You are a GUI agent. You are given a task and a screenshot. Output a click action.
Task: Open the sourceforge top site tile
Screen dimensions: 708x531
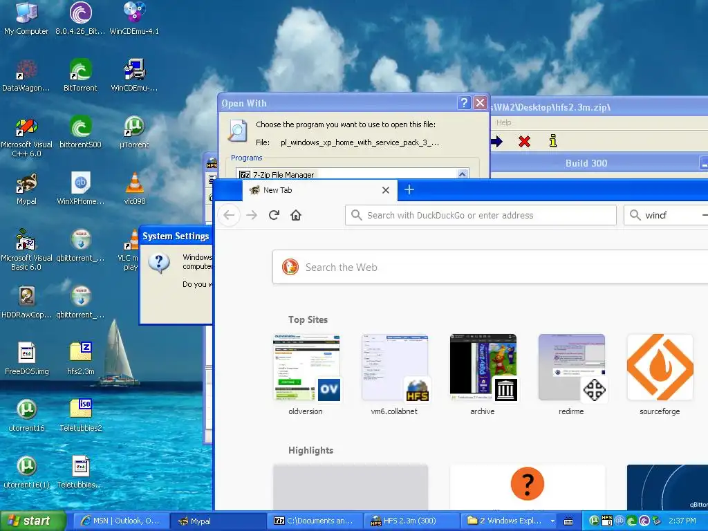click(660, 375)
